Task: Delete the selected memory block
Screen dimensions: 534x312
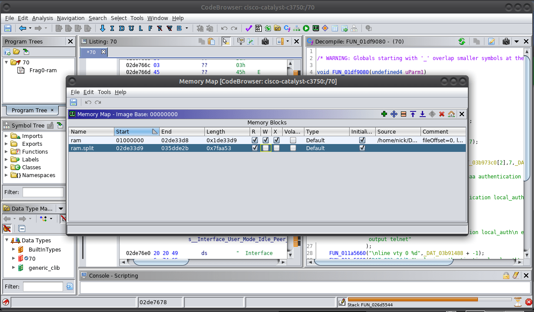Action: click(x=442, y=114)
